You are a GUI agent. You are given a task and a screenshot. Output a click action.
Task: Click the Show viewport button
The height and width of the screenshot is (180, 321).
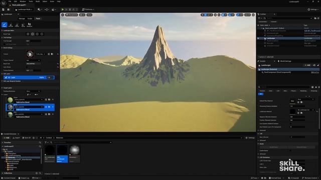point(89,15)
